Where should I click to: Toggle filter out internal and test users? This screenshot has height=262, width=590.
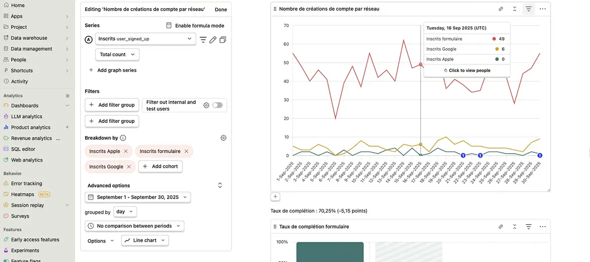click(x=217, y=105)
